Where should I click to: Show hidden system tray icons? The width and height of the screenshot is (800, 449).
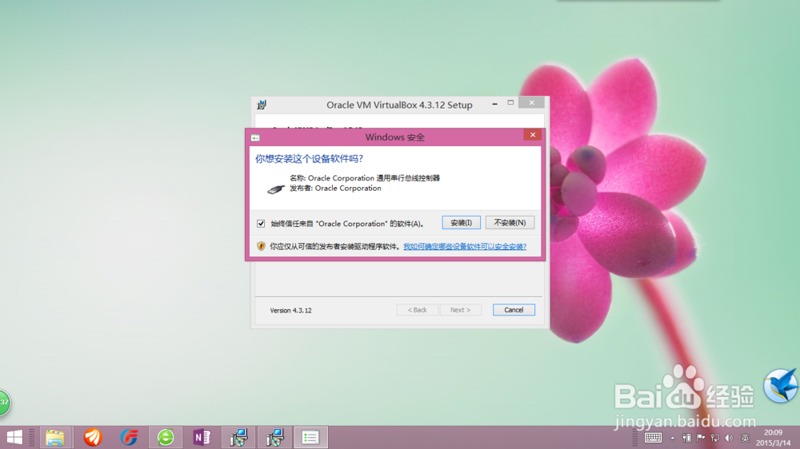click(x=673, y=439)
